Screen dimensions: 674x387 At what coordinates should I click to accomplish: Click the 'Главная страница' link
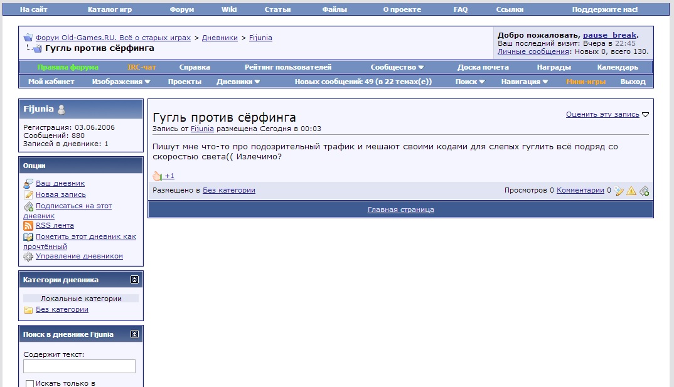(400, 209)
